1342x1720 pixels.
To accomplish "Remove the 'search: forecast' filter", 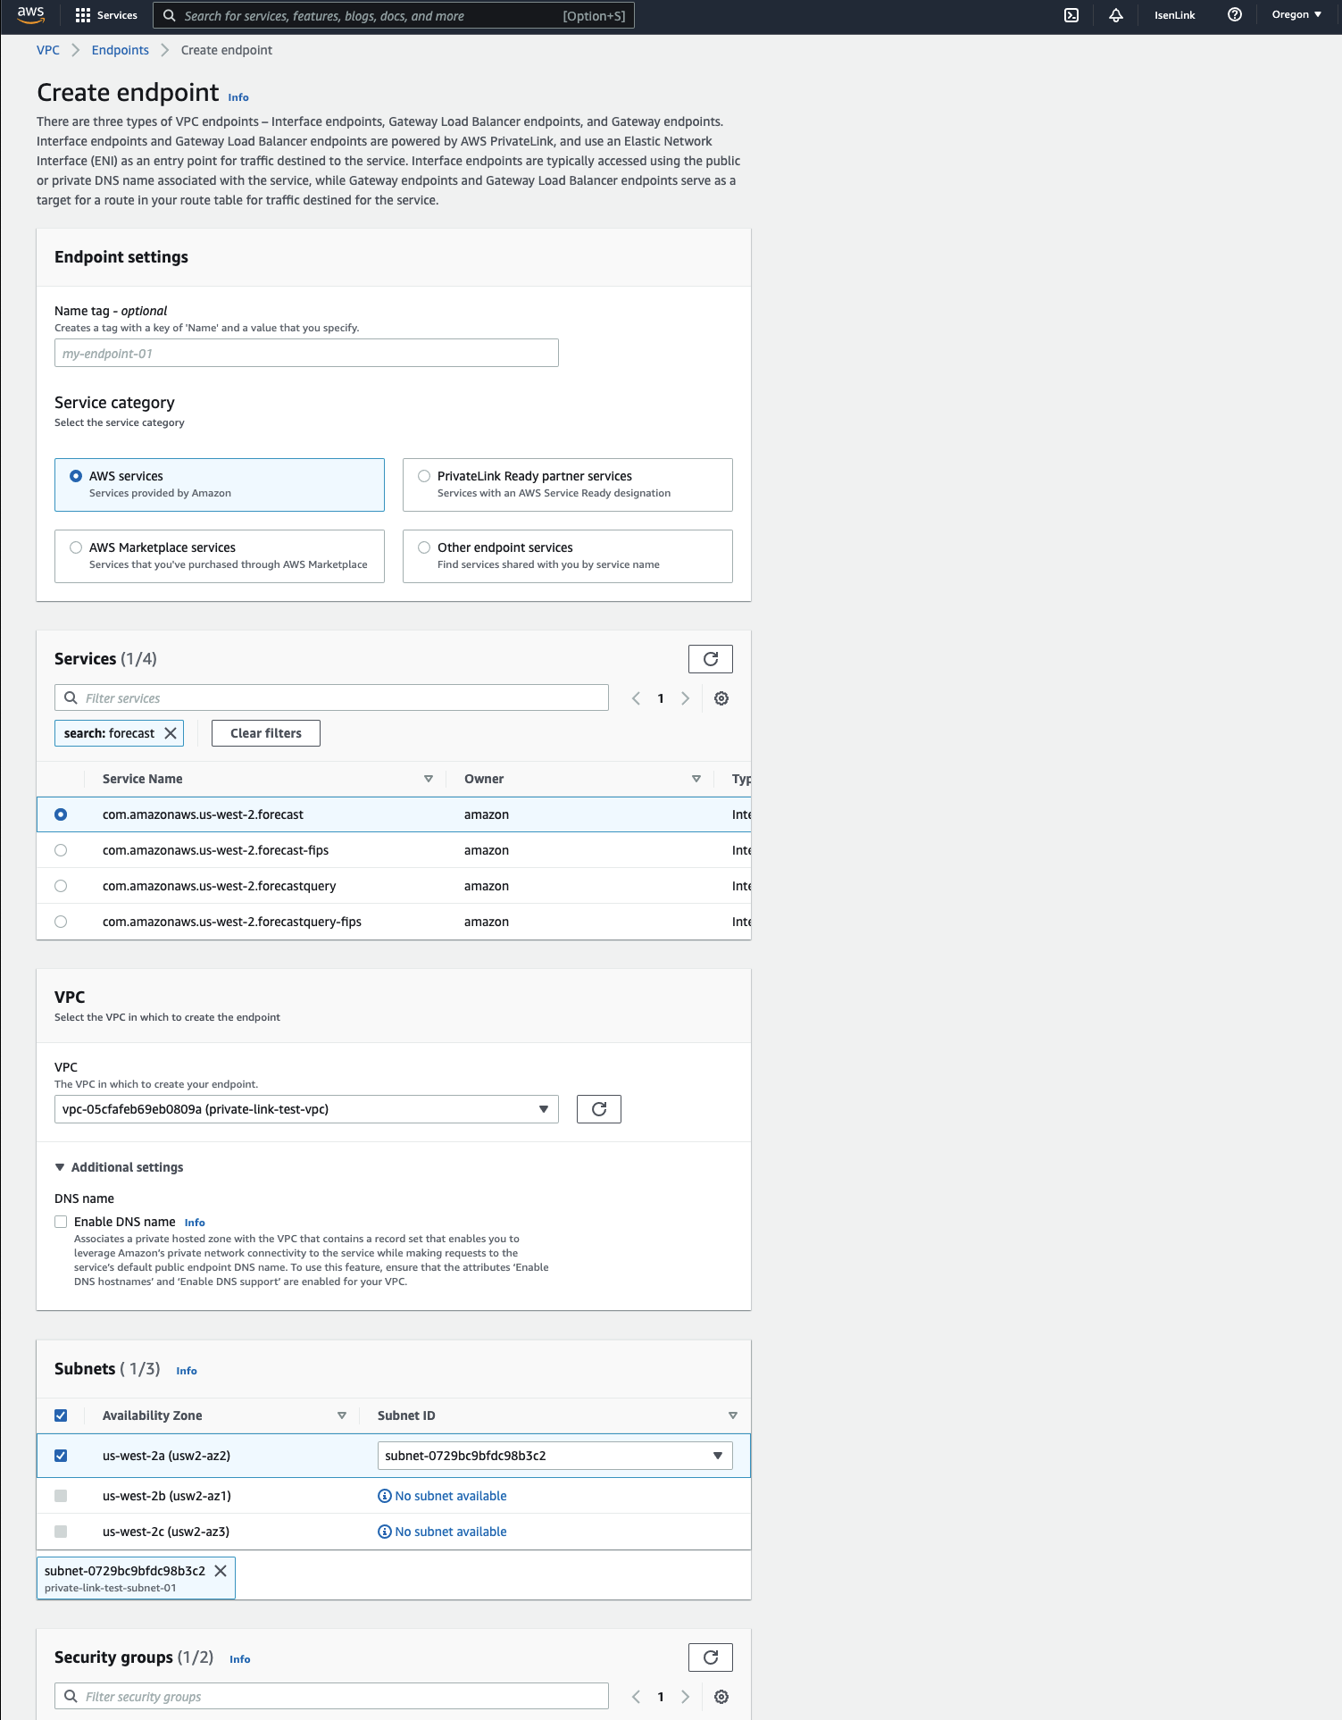I will [171, 733].
